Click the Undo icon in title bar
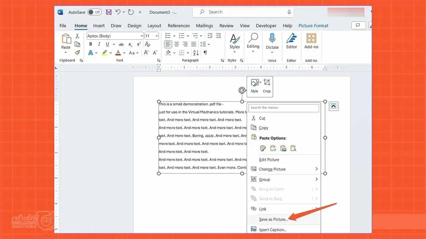This screenshot has height=239, width=426. coord(118,12)
